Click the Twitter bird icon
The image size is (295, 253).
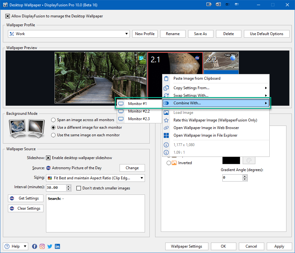[x=50, y=246]
